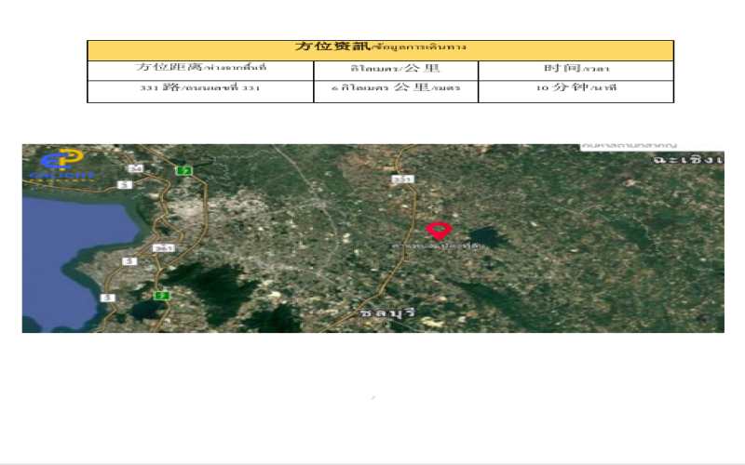Select the 方位距离 column heading cell
Screen dimensions: 745x465
click(x=200, y=70)
